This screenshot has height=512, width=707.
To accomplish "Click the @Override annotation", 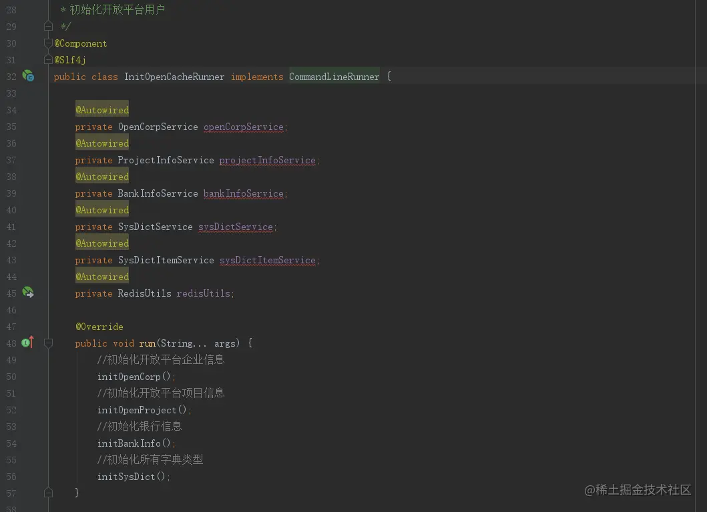I will (99, 327).
